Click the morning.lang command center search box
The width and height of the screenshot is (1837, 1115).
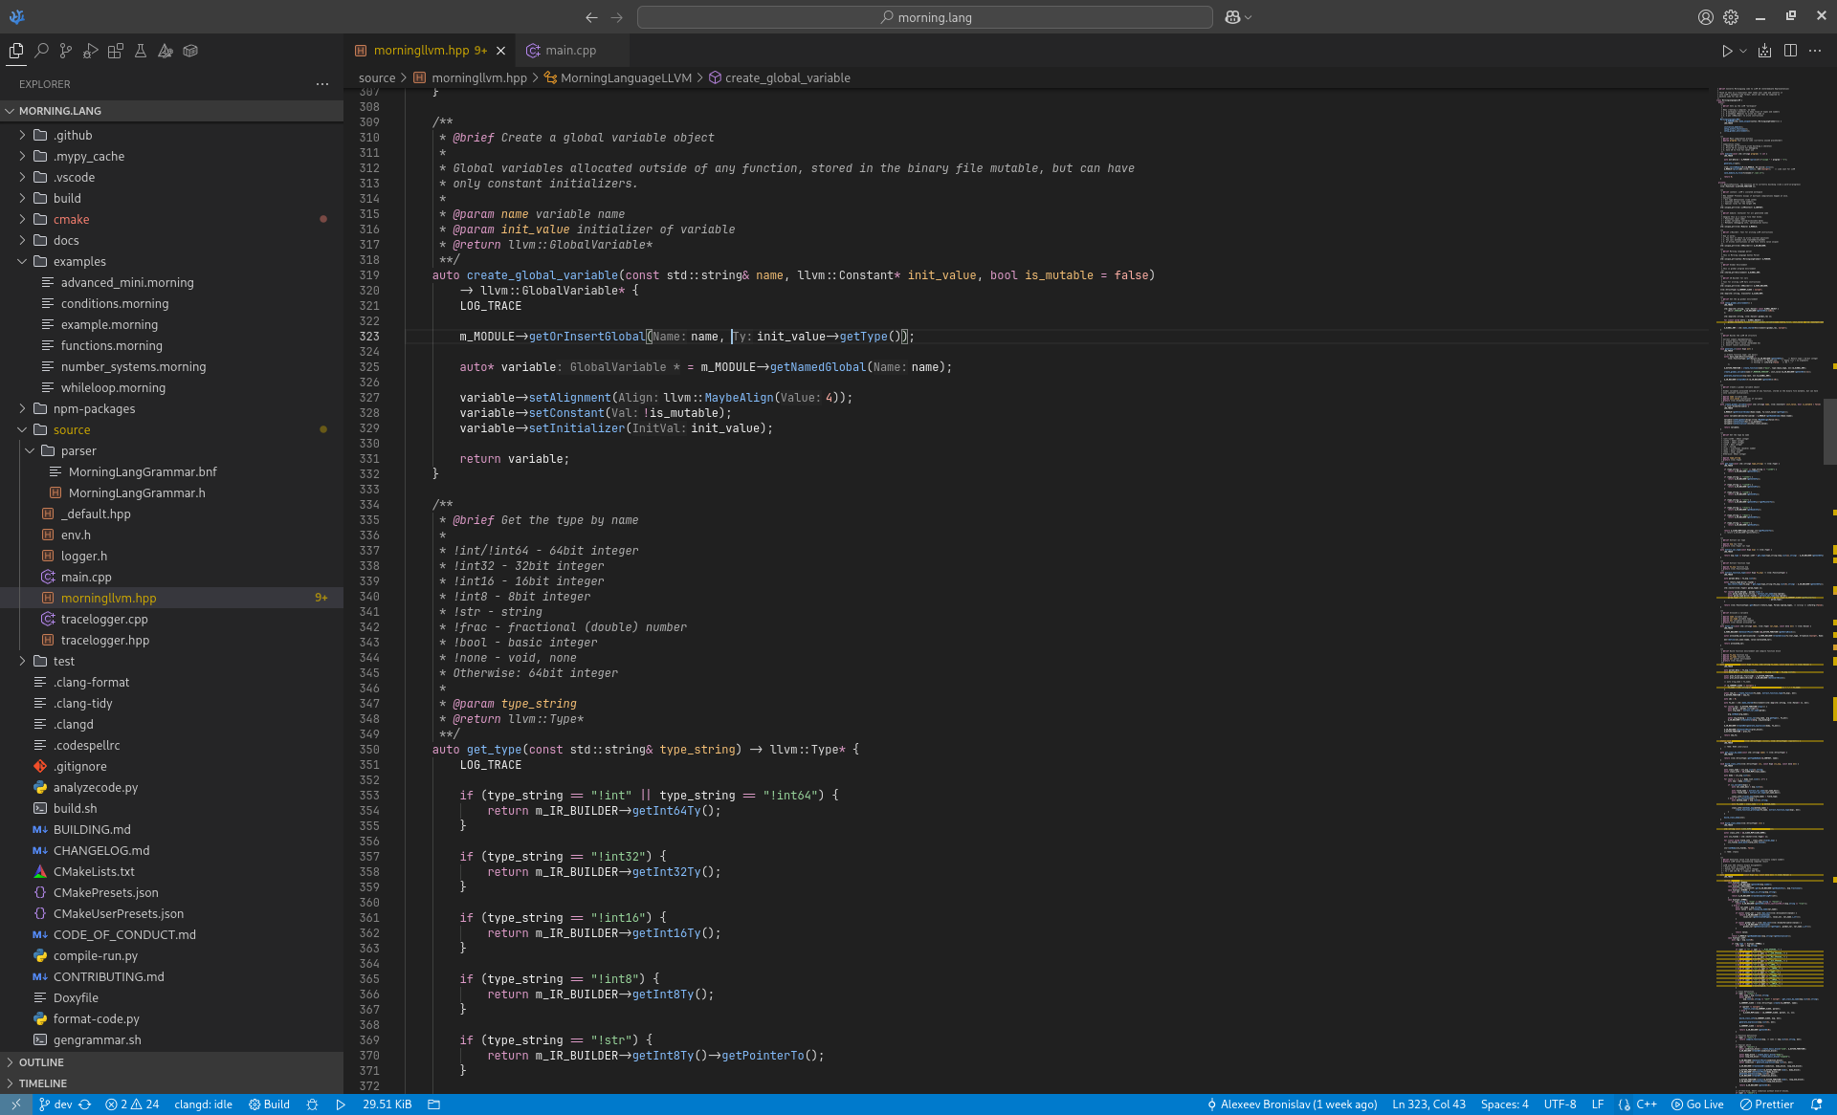coord(924,17)
